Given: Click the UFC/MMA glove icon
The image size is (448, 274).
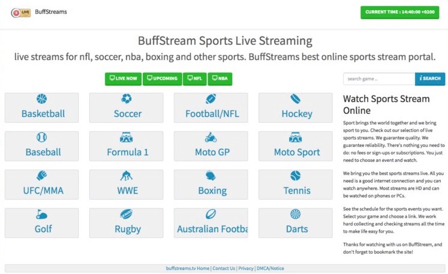Looking at the screenshot, I should tap(42, 176).
